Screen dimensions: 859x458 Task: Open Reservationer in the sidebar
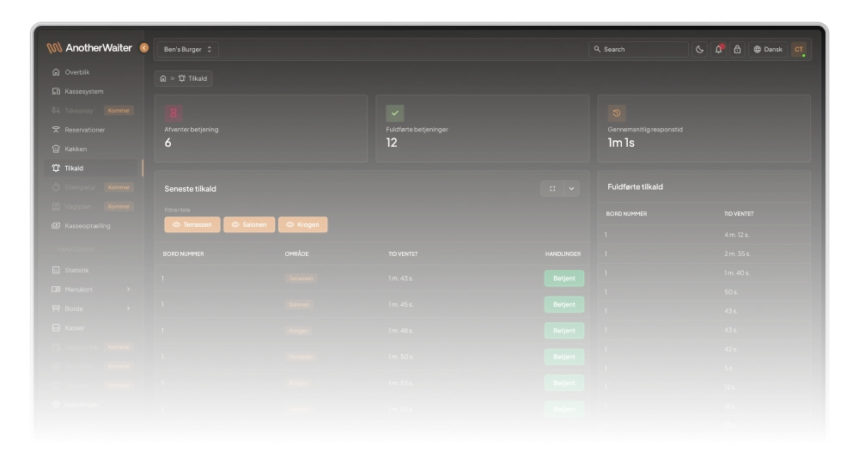pos(91,130)
